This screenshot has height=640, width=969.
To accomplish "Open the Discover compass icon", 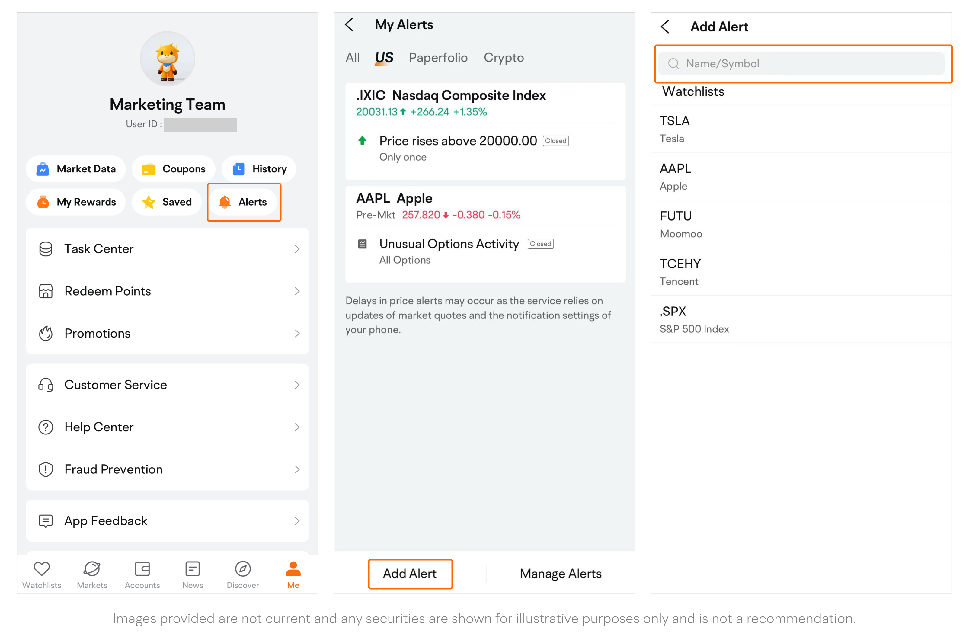I will (243, 569).
